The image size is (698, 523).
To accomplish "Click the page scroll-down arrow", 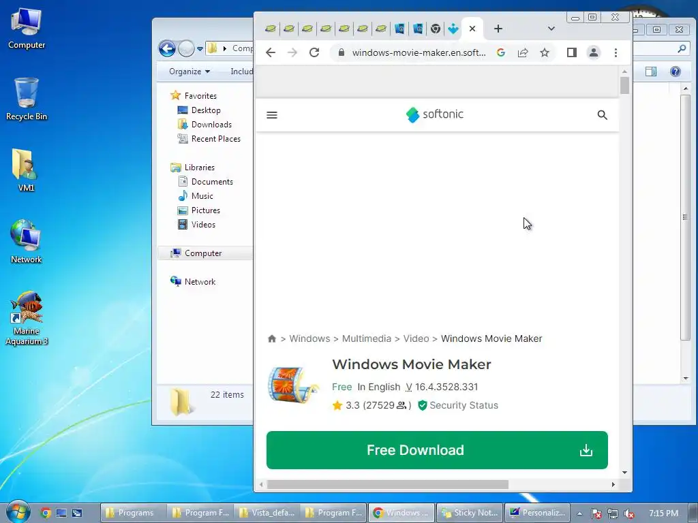I will tap(624, 473).
